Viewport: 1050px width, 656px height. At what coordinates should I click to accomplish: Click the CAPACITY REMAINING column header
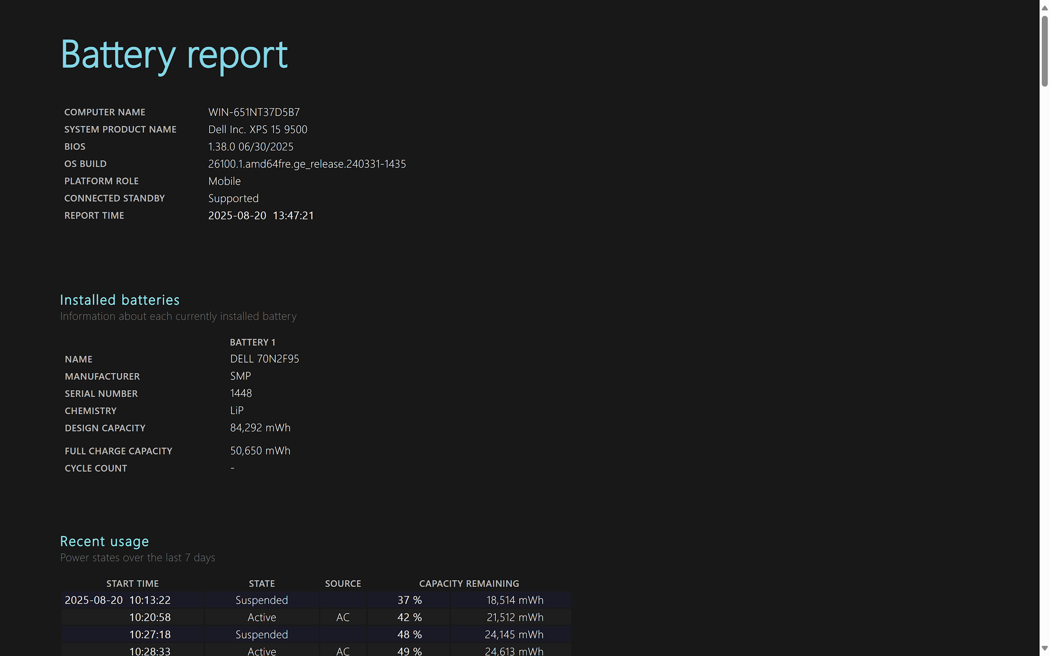click(469, 583)
